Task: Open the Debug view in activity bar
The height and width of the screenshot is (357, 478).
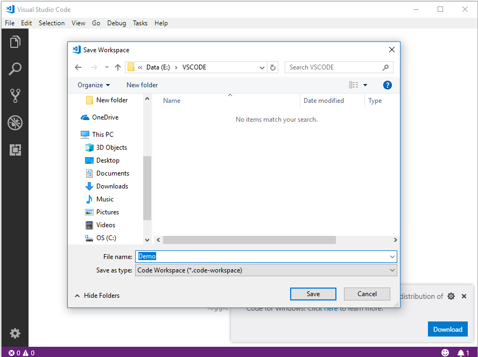Action: 15,123
